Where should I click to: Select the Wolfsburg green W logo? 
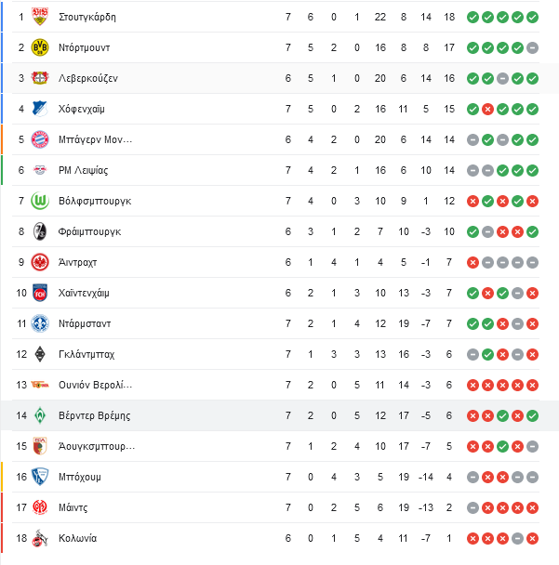(40, 201)
